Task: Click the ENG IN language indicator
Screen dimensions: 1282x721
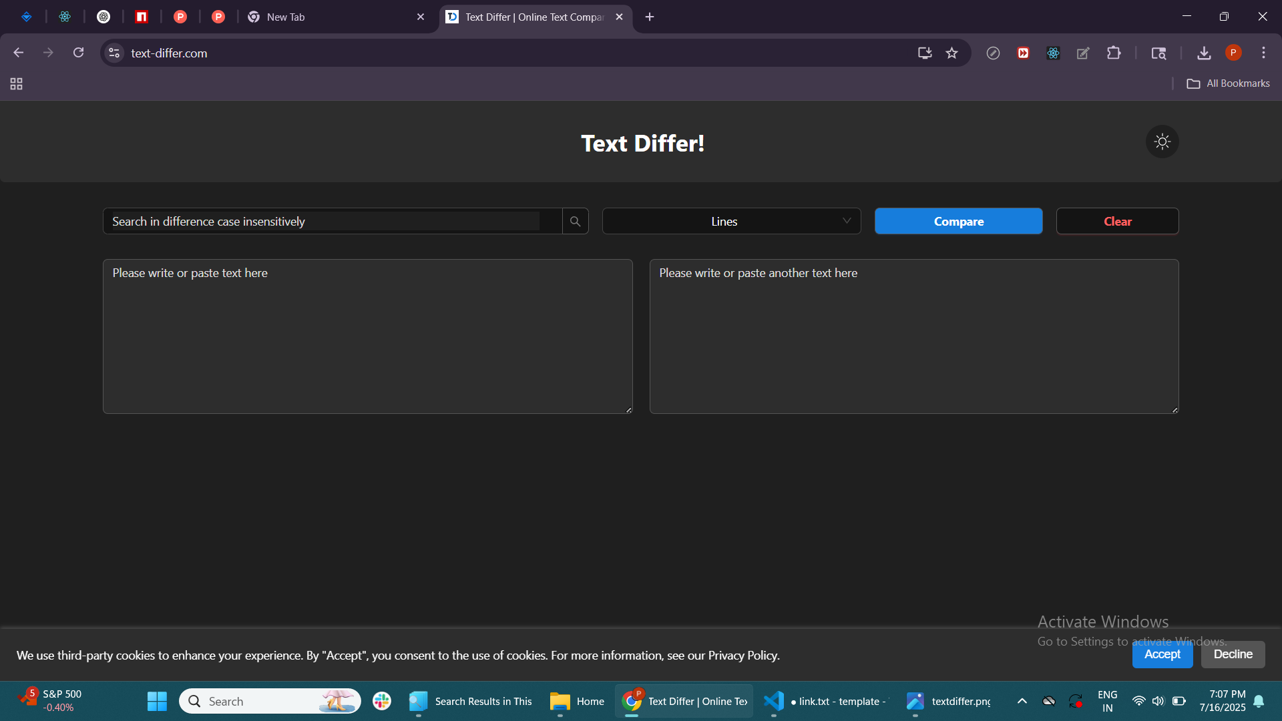Action: pos(1107,701)
